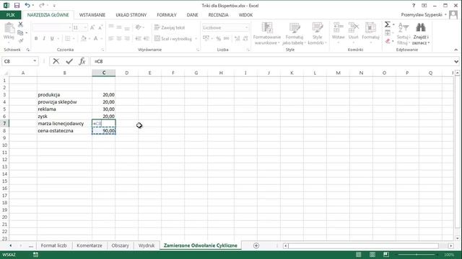Screen dimensions: 462x259
Task: Open the Format liczb sheet tab
Action: [53, 245]
